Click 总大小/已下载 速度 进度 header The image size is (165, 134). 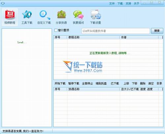click(139, 89)
